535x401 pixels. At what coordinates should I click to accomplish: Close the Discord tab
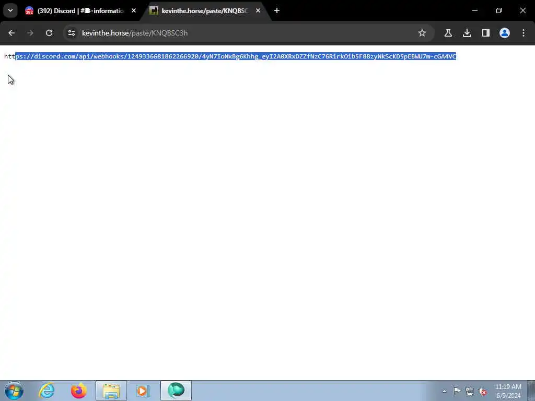134,10
